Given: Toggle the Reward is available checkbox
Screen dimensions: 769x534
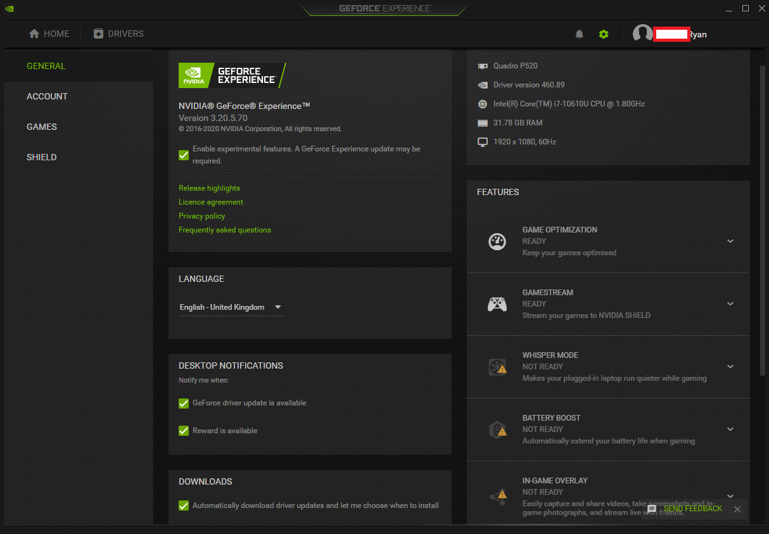Looking at the screenshot, I should [x=184, y=431].
